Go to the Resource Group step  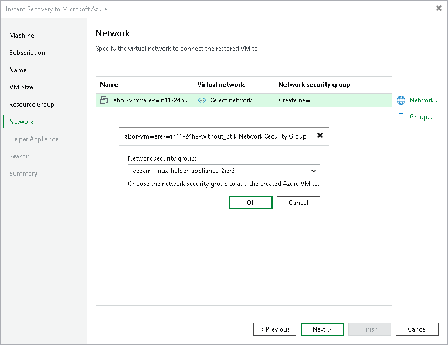(x=32, y=105)
